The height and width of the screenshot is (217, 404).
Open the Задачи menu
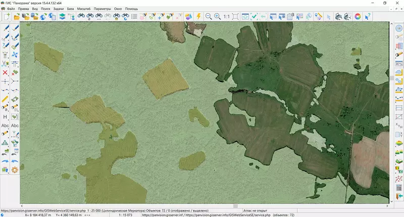(x=58, y=9)
